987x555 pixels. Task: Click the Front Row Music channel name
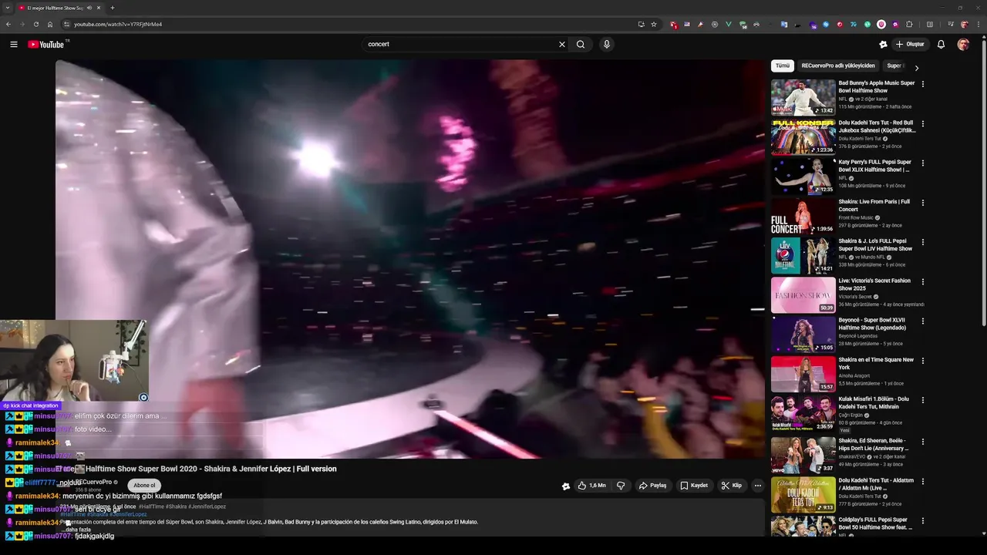pos(856,217)
